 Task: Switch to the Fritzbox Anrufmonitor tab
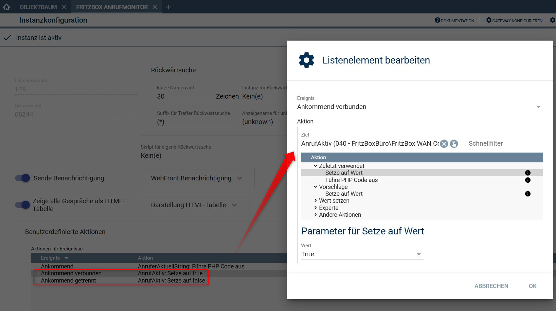(x=112, y=7)
